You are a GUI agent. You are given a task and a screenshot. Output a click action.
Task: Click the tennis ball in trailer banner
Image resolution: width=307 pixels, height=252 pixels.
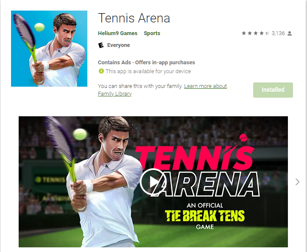coord(80,134)
